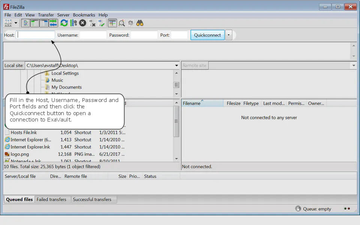Open the Transfer menu

(x=46, y=15)
